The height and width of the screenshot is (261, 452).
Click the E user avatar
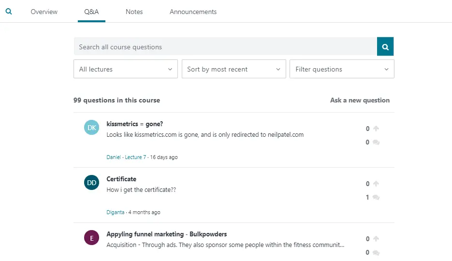point(92,237)
